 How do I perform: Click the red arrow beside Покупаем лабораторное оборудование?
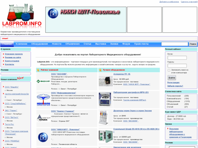point(168,129)
